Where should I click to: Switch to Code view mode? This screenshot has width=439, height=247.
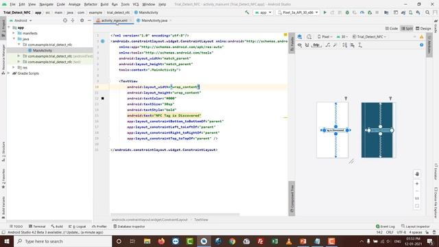click(392, 29)
